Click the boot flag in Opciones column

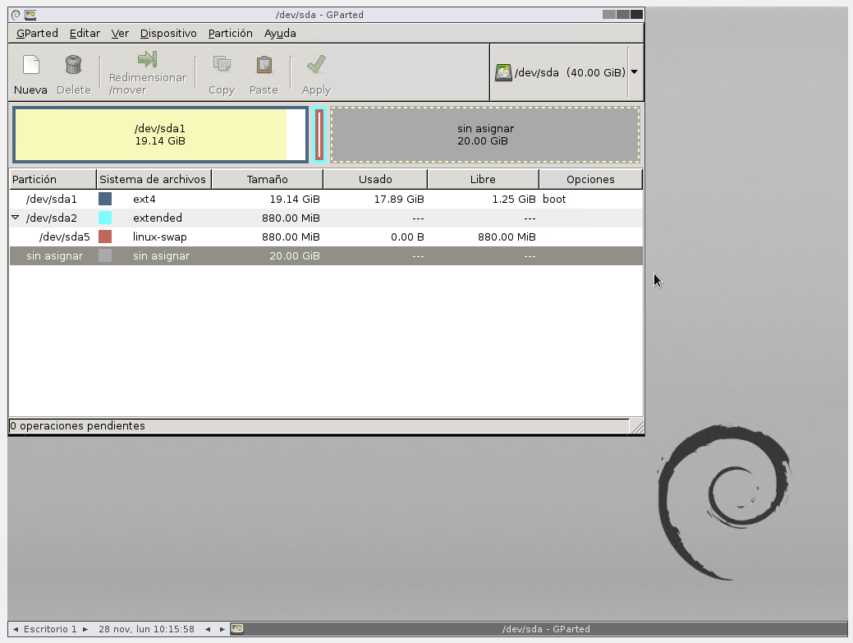click(x=554, y=199)
